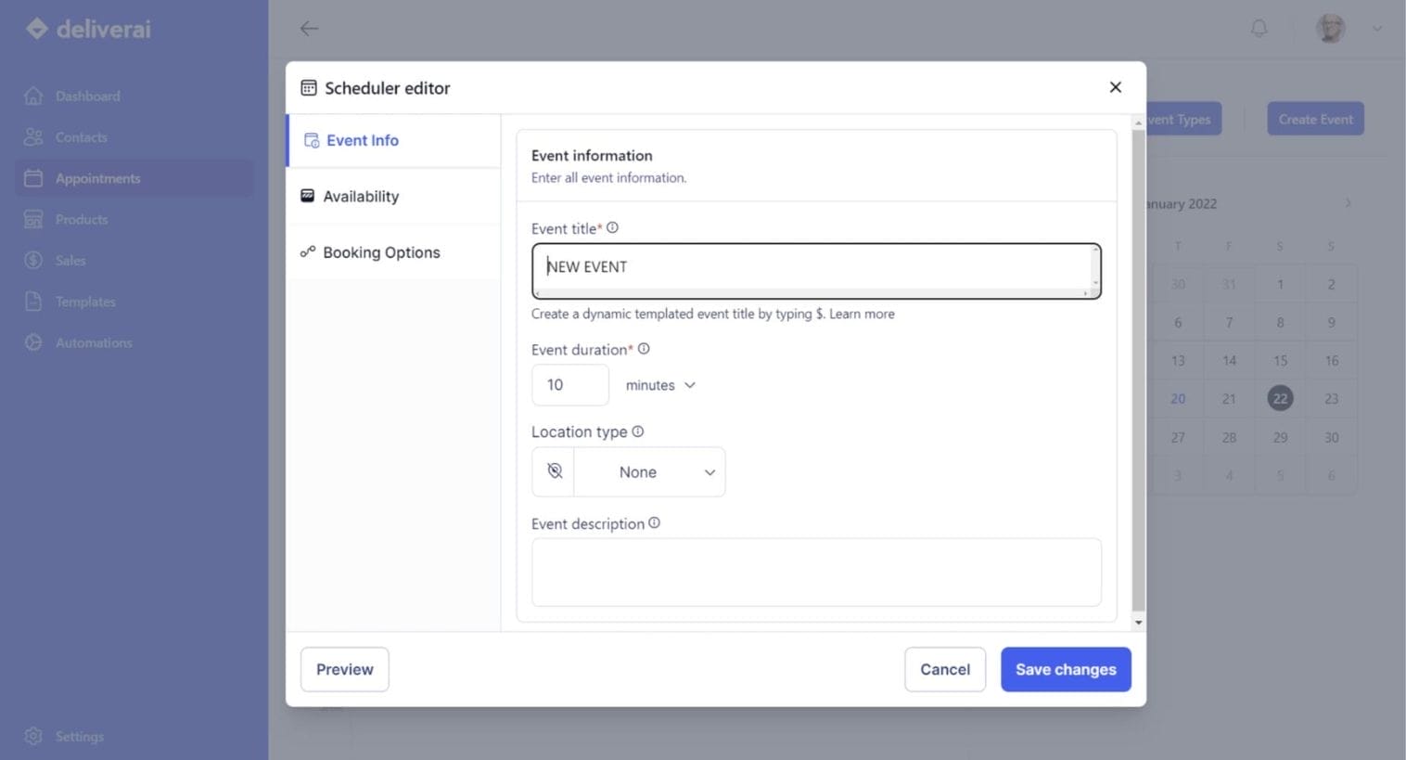Click the Event duration info icon

(x=644, y=349)
